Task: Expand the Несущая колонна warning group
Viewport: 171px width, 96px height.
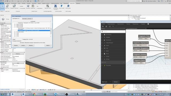Action: click(15, 32)
